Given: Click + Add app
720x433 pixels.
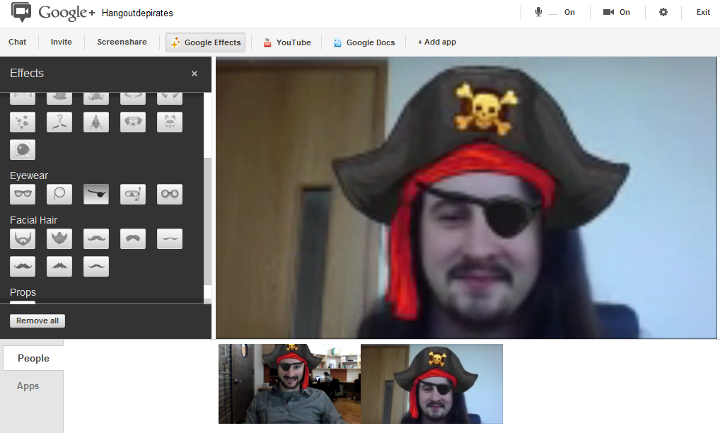Looking at the screenshot, I should pos(436,42).
